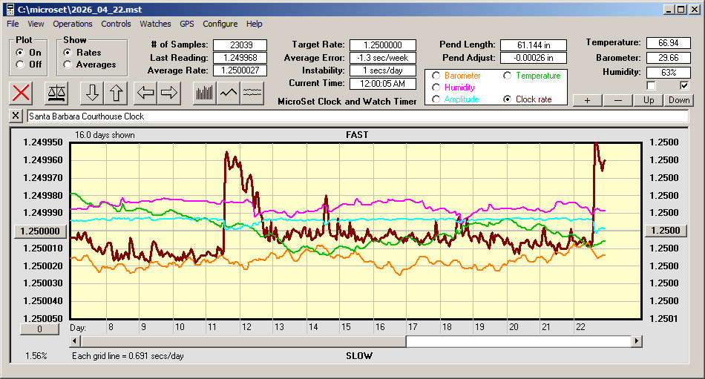Select the Averages show option
Screen dimensions: 705x379
click(x=68, y=65)
